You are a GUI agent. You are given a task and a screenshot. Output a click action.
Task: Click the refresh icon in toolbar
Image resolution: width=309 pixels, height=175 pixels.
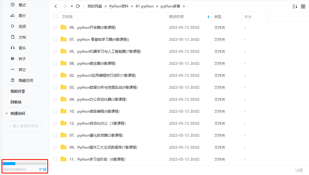[x=78, y=6]
